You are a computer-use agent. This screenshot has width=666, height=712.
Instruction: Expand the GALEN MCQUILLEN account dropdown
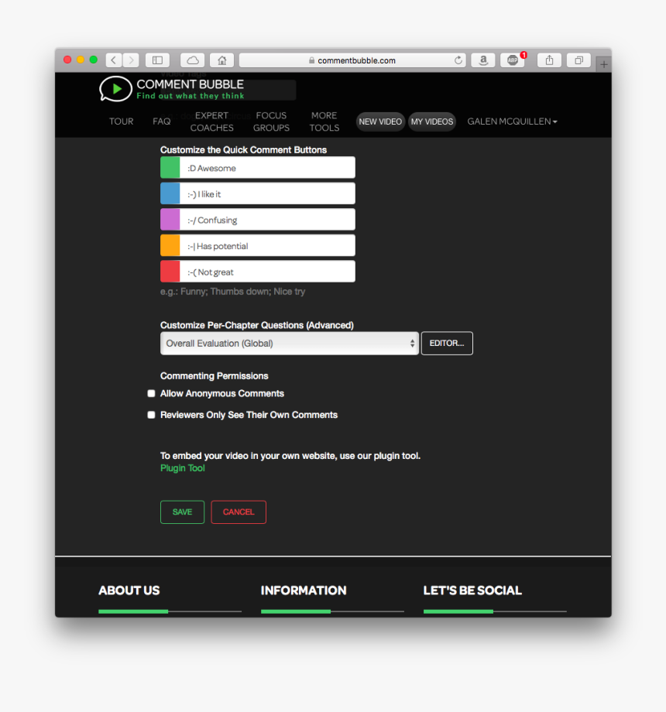coord(512,122)
